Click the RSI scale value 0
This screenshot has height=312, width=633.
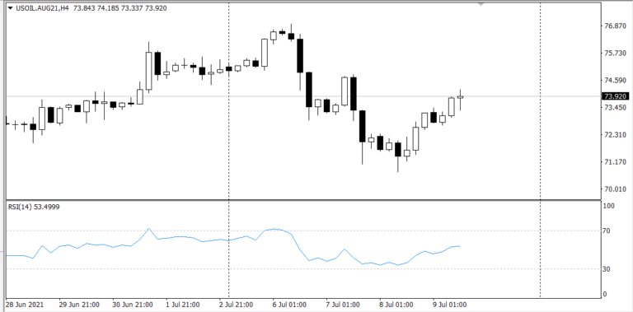(x=605, y=294)
